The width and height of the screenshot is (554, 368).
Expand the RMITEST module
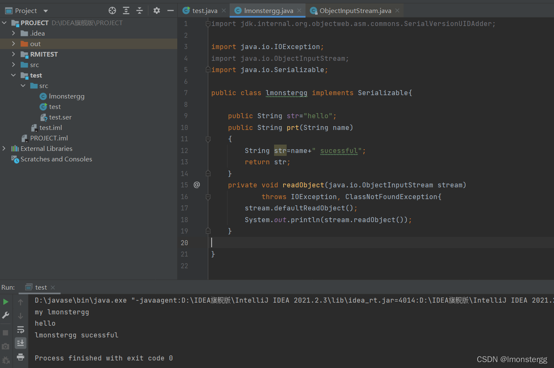13,54
